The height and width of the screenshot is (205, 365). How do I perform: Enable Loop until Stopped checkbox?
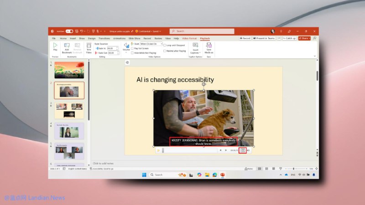pyautogui.click(x=165, y=45)
